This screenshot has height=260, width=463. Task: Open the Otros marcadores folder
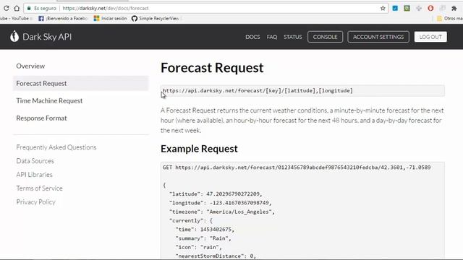pyautogui.click(x=450, y=18)
